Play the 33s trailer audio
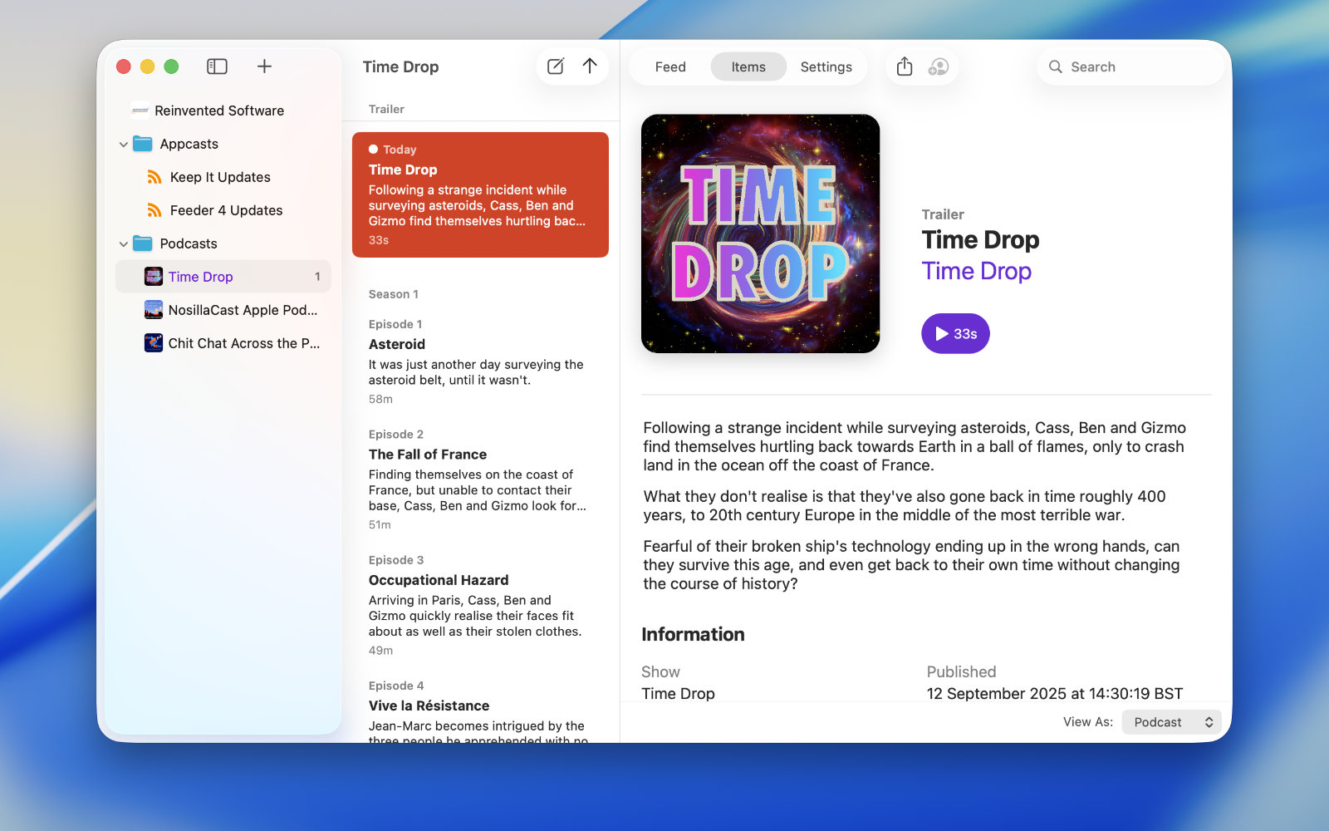This screenshot has height=831, width=1329. [x=955, y=333]
